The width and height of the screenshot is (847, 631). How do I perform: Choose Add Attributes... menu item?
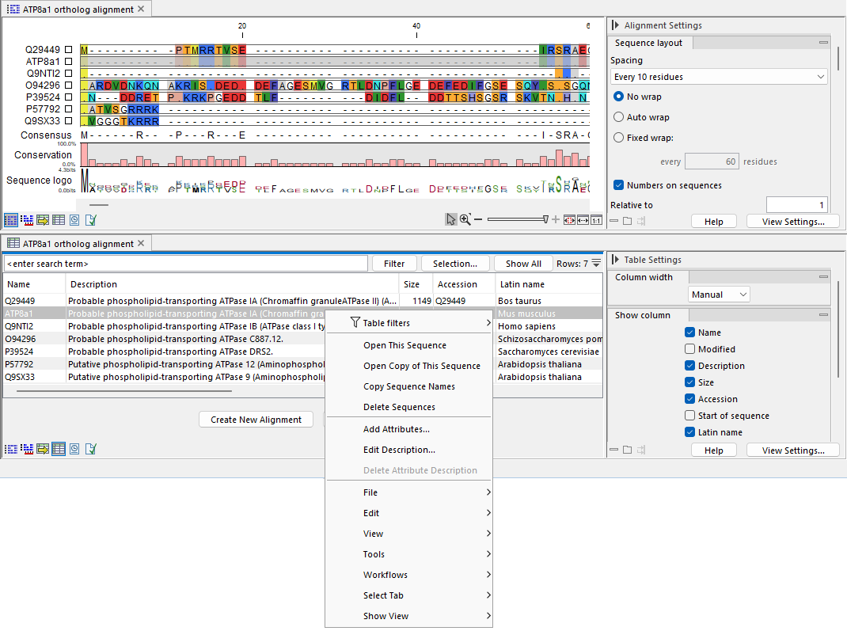click(x=409, y=429)
